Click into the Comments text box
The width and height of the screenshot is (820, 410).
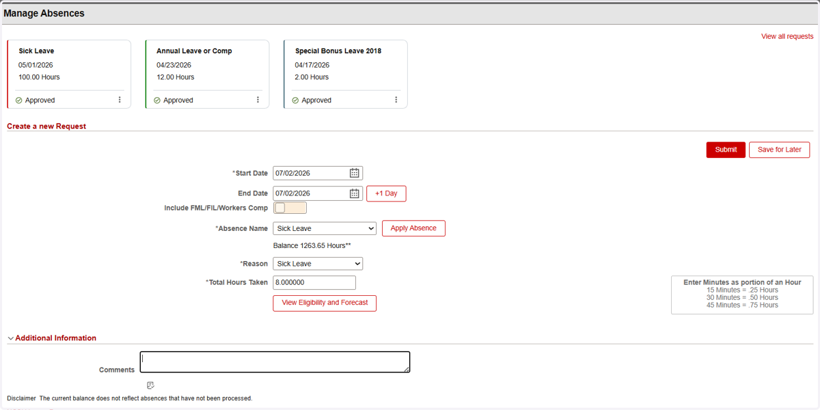(275, 362)
